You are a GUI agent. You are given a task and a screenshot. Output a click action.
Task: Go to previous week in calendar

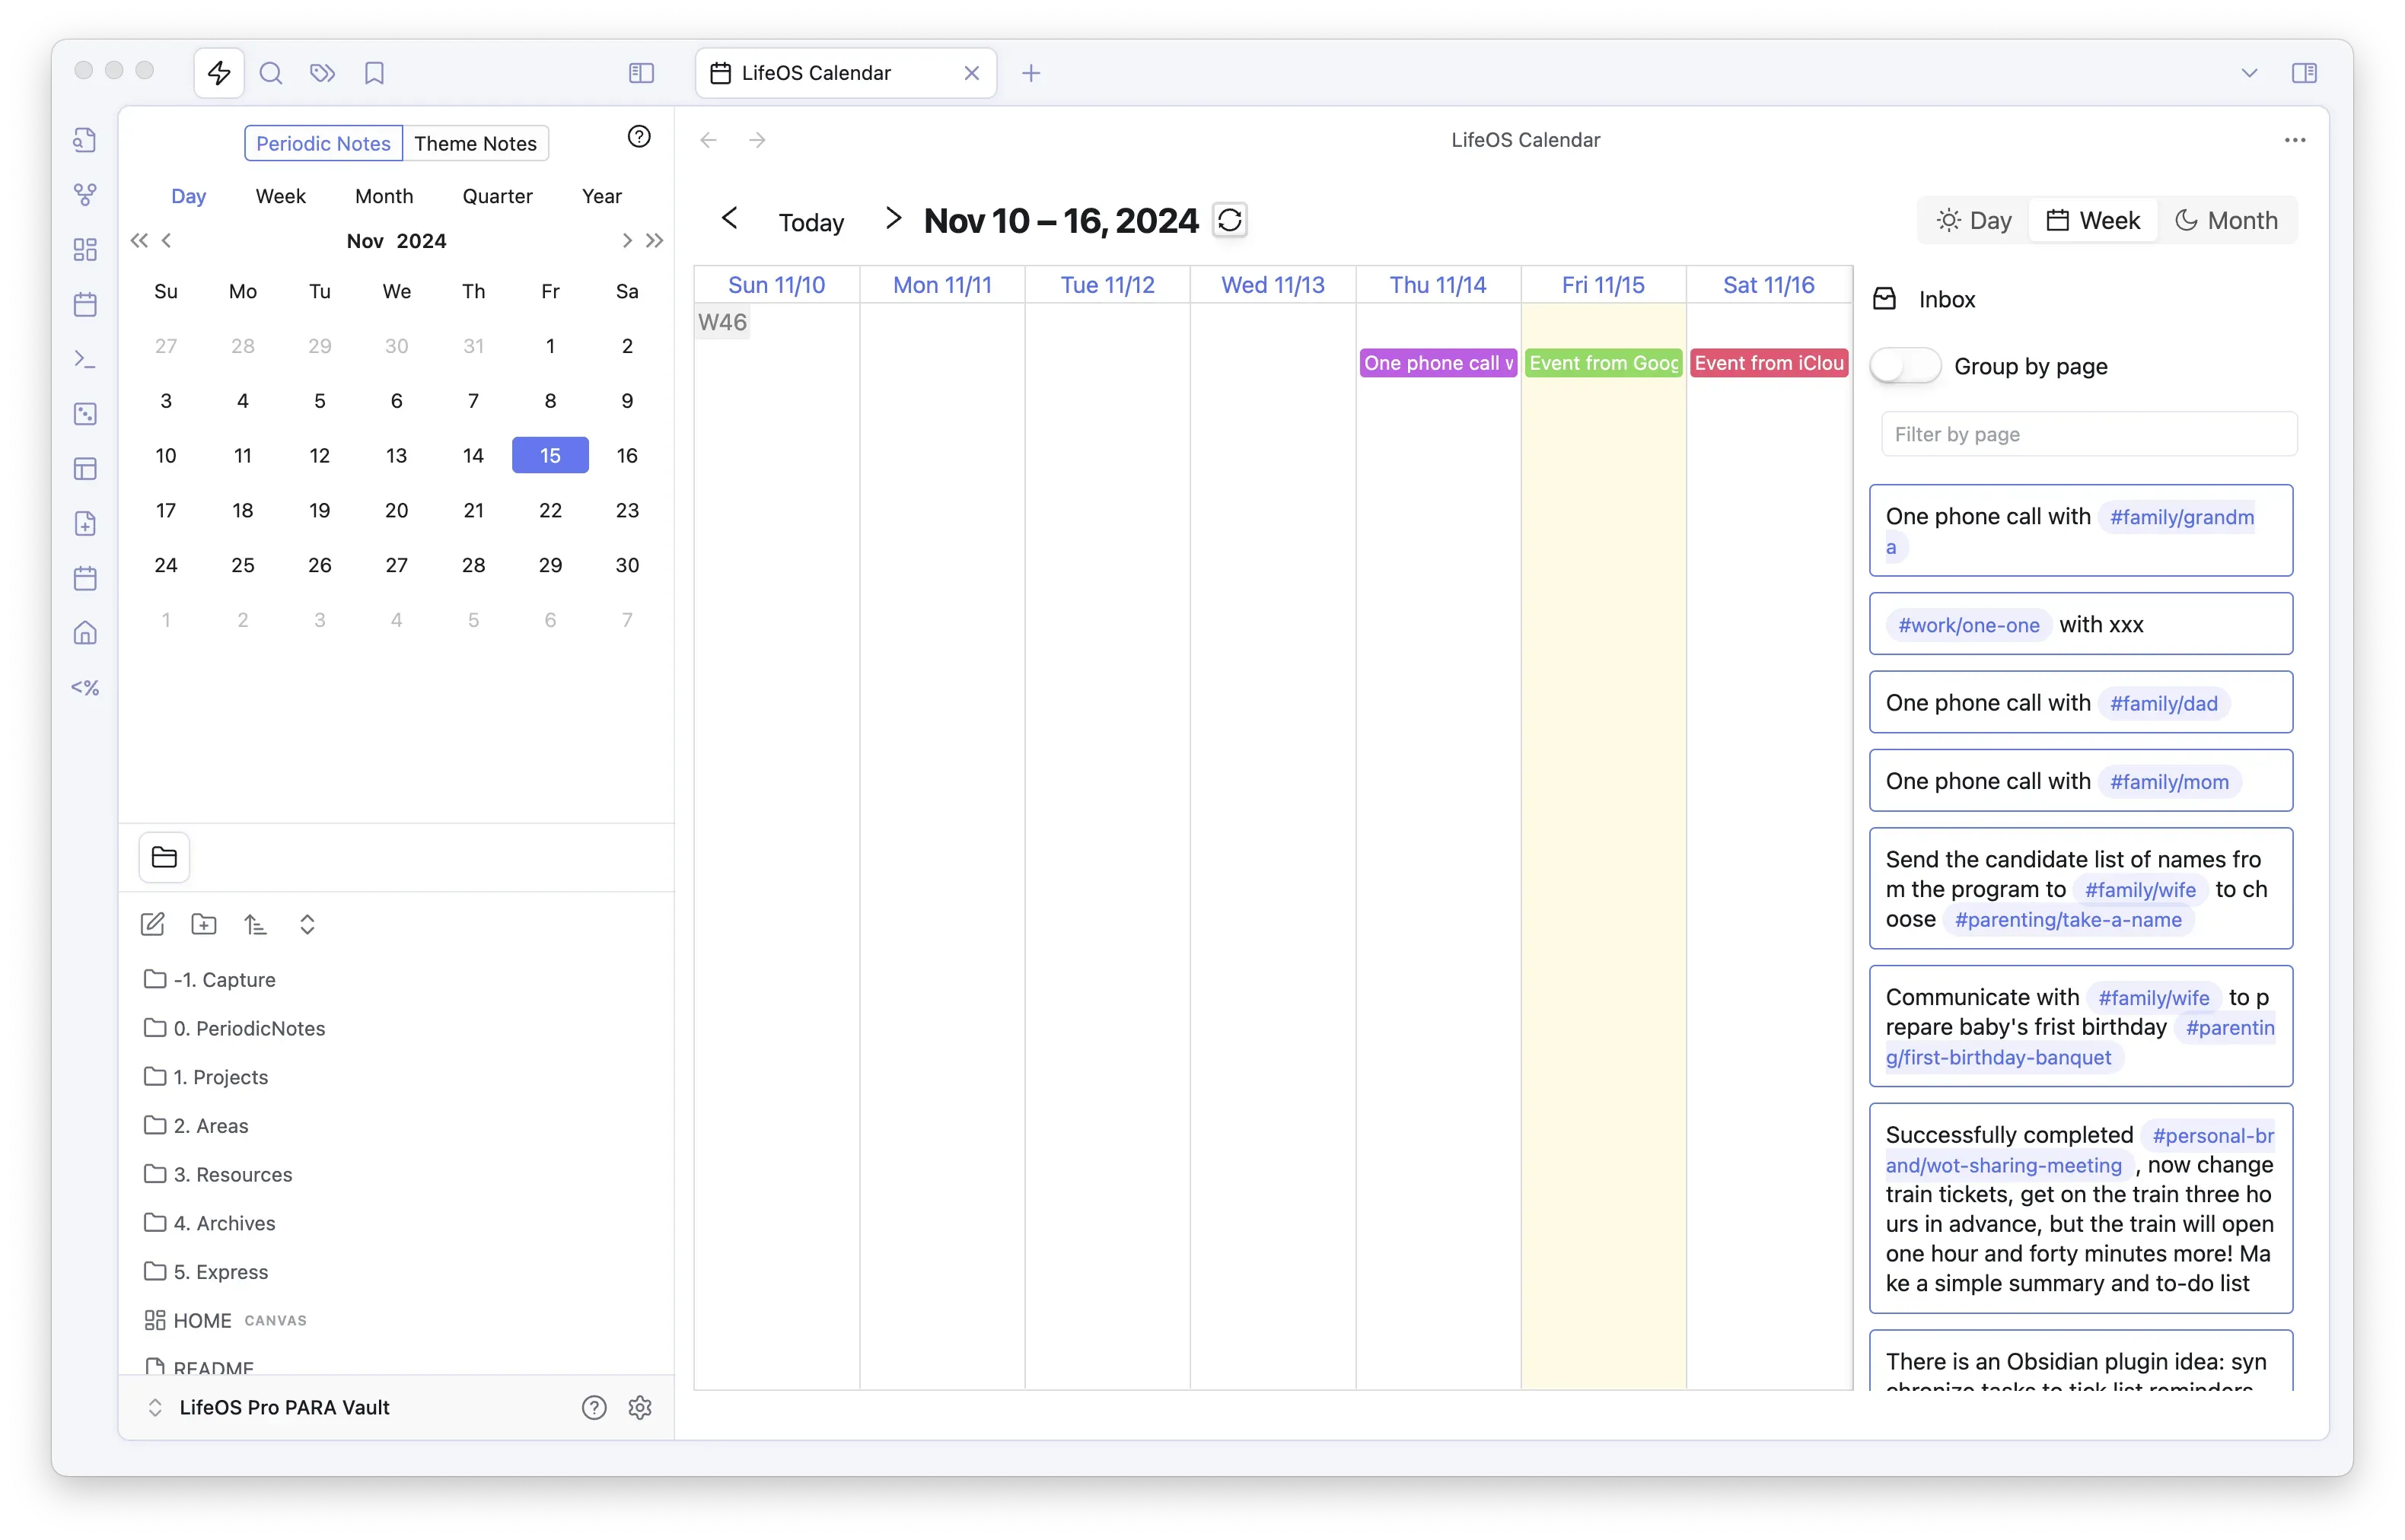click(730, 218)
